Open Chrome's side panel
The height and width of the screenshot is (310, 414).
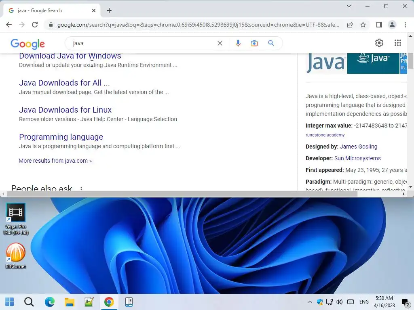(379, 25)
